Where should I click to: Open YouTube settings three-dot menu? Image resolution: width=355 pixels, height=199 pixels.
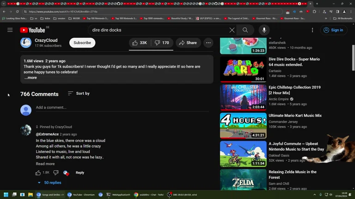click(312, 30)
